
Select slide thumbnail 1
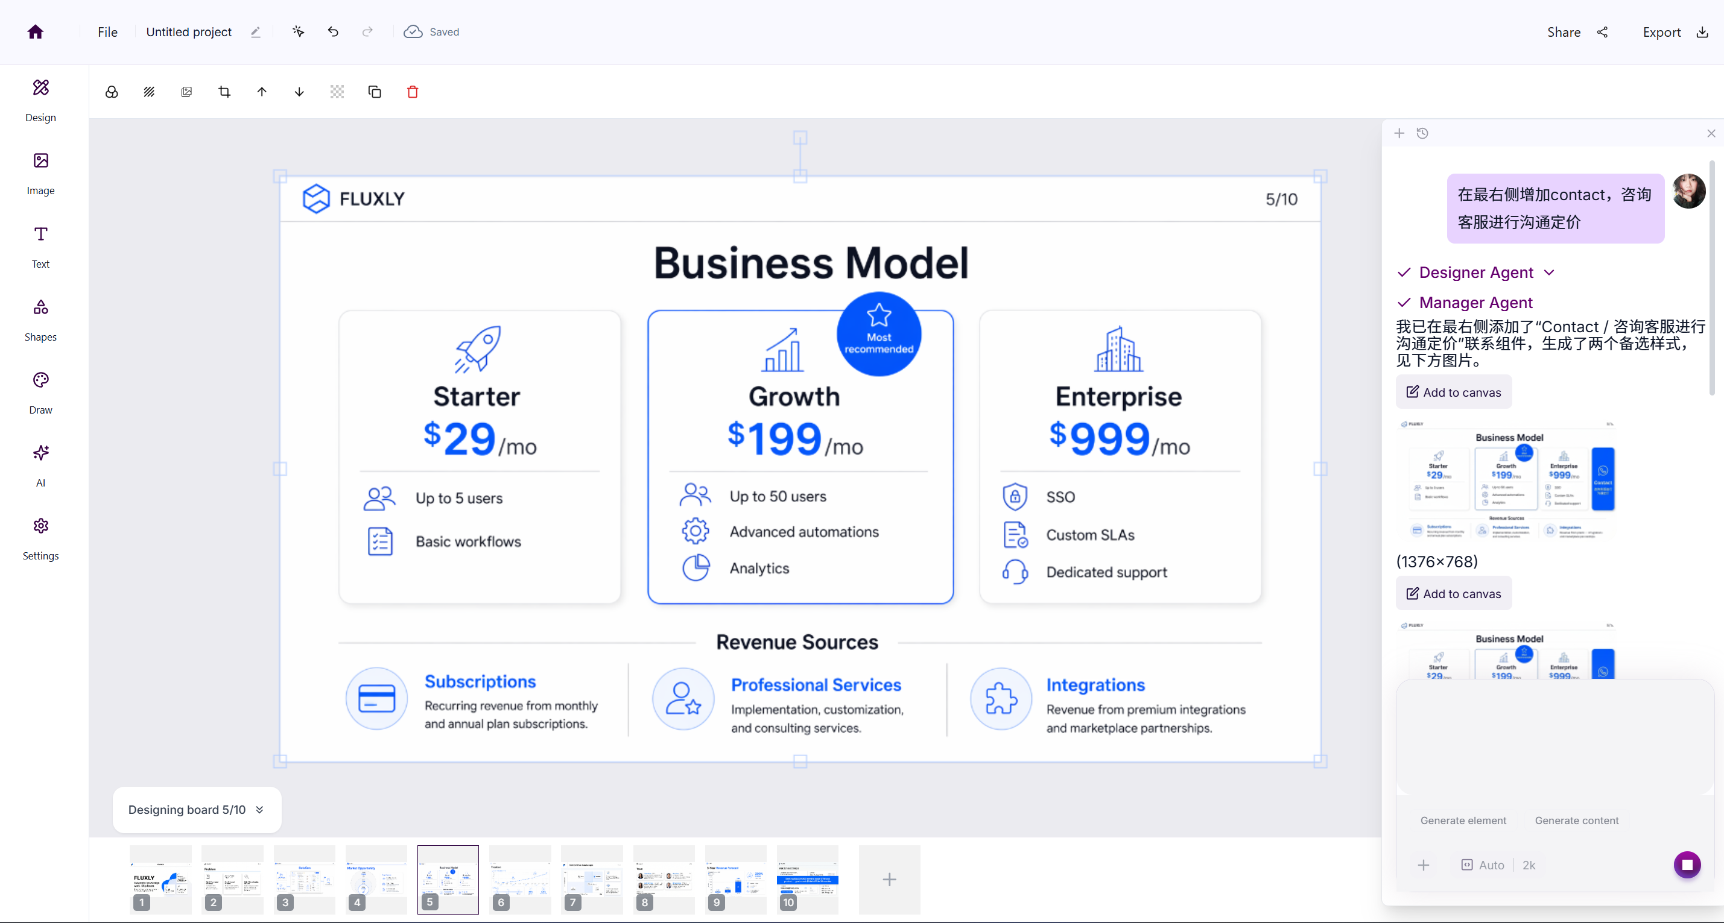point(160,879)
